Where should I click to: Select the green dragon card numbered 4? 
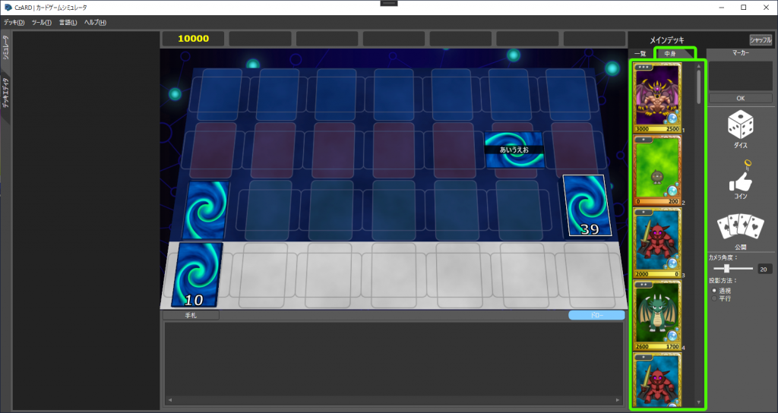pyautogui.click(x=657, y=315)
